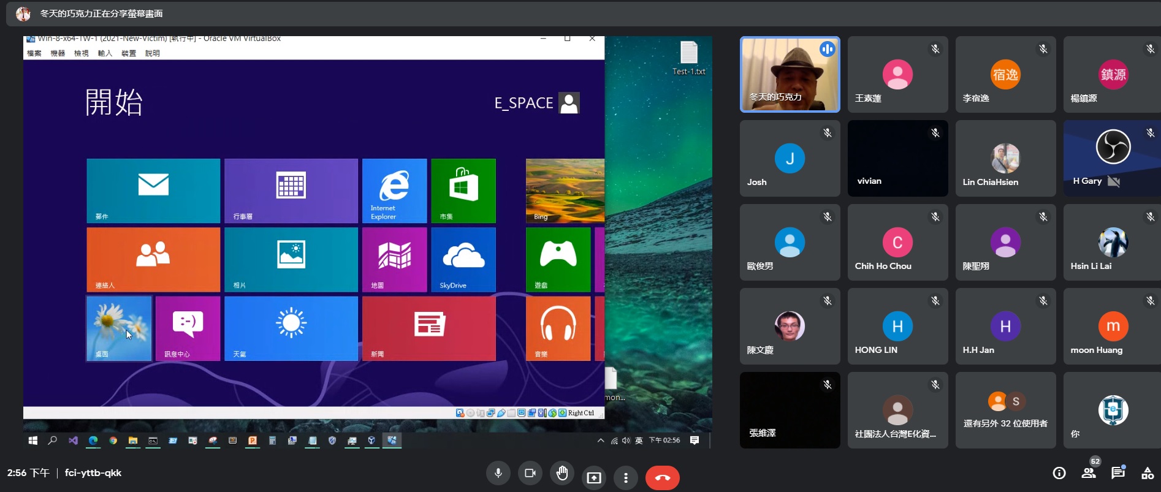Click the taskbar clock 下午 02:56
Screen dimensions: 1161x492
(x=664, y=441)
